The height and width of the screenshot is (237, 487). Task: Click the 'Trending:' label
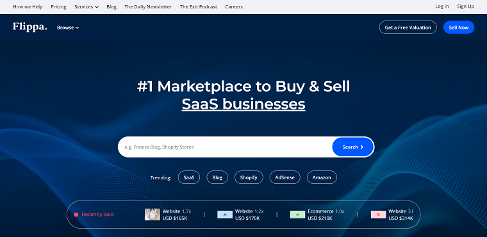coord(161,177)
